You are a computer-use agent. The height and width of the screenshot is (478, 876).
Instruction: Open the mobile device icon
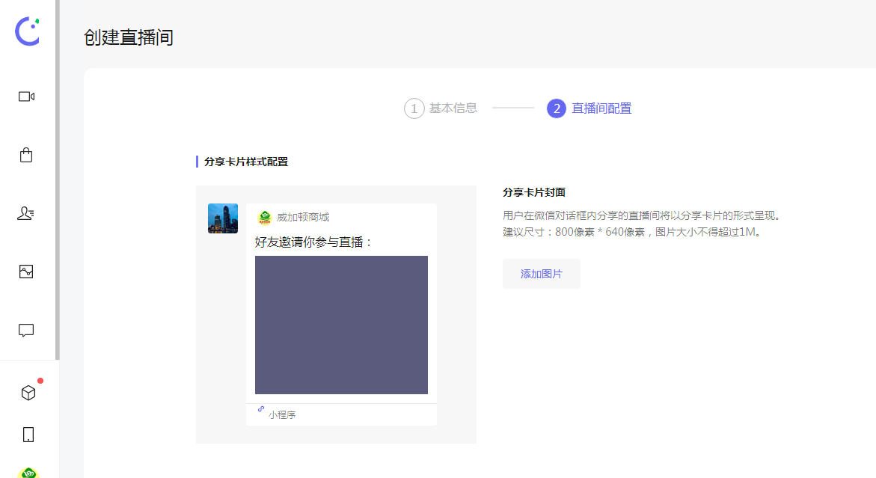[28, 435]
